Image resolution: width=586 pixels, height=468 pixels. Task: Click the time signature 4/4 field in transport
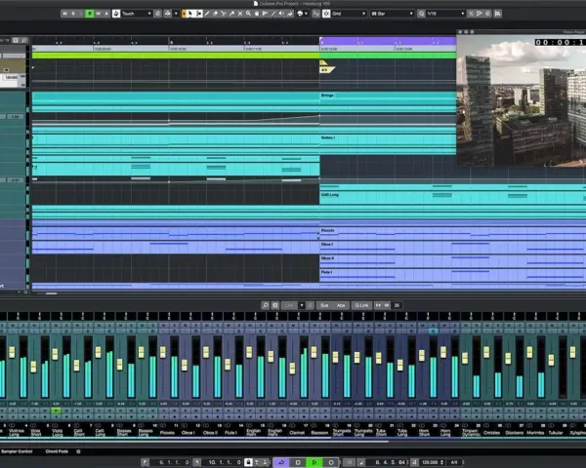point(453,462)
